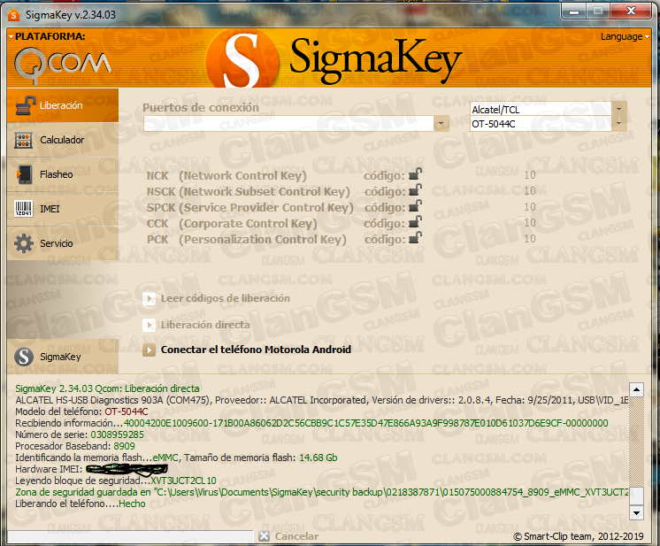The image size is (660, 546).
Task: Click Leer códigos de liberación
Action: point(226,298)
